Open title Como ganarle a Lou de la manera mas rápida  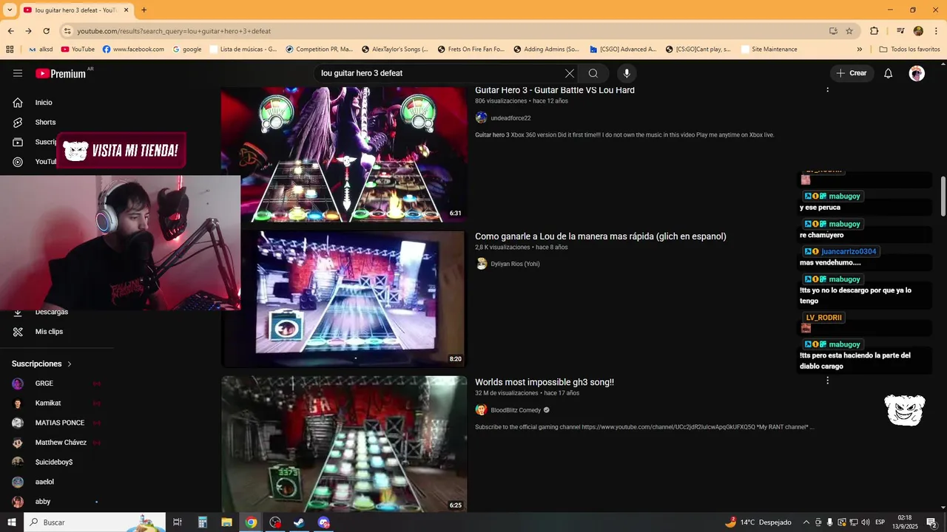tap(601, 236)
